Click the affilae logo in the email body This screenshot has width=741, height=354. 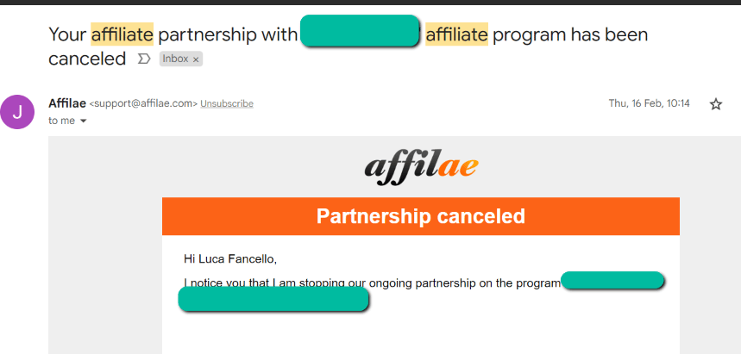click(x=421, y=167)
